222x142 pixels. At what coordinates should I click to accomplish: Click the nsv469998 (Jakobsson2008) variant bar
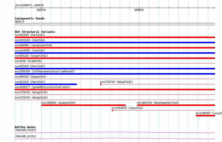pyautogui.click(x=115, y=48)
